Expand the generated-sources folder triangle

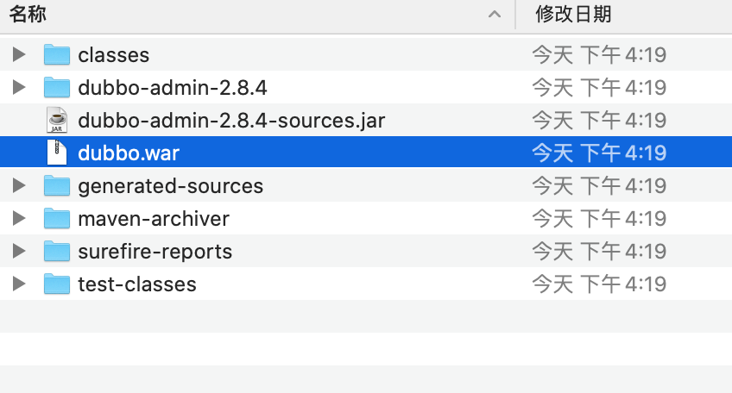(19, 185)
